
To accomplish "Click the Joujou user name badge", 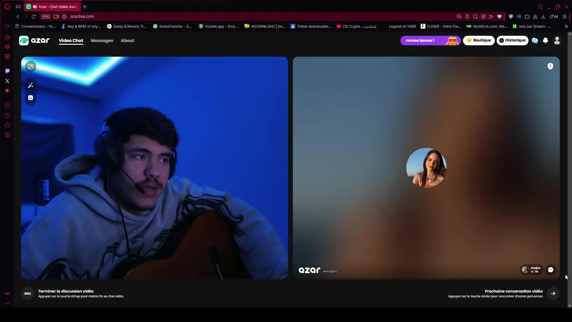I will [532, 269].
